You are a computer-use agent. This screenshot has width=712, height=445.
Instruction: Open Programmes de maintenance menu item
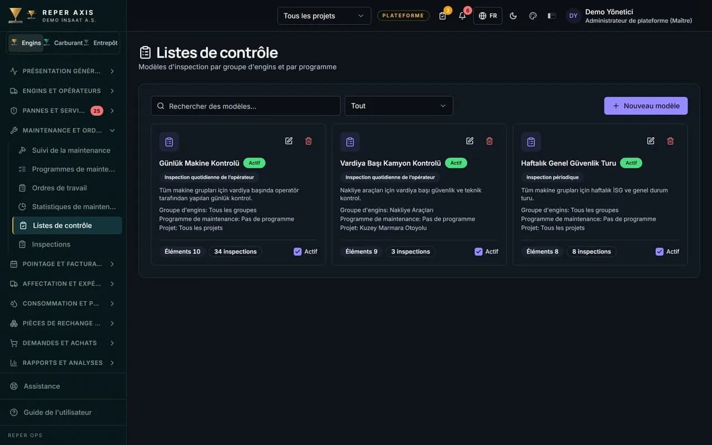tap(67, 169)
